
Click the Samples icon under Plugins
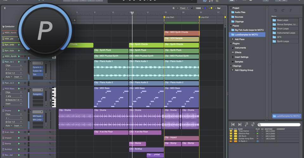(x=233, y=61)
